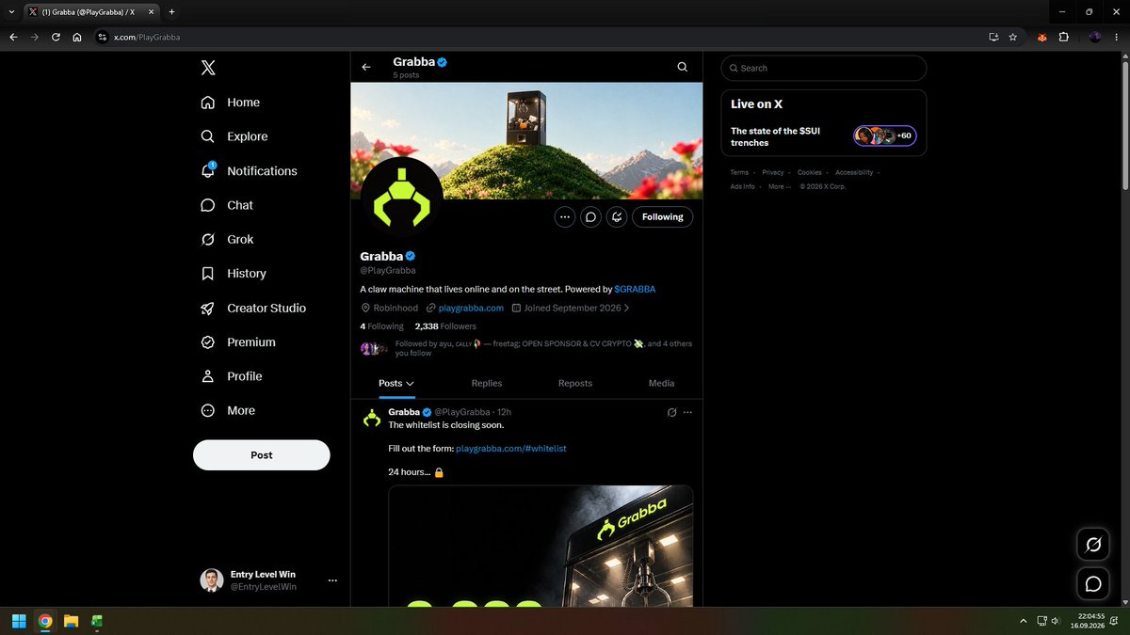Go back with the profile back arrow

pos(366,67)
